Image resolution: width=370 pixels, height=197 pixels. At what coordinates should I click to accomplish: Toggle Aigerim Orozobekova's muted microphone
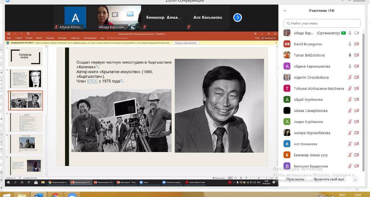click(350, 78)
